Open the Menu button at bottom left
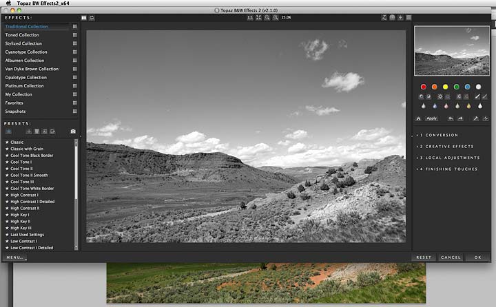 pyautogui.click(x=14, y=257)
